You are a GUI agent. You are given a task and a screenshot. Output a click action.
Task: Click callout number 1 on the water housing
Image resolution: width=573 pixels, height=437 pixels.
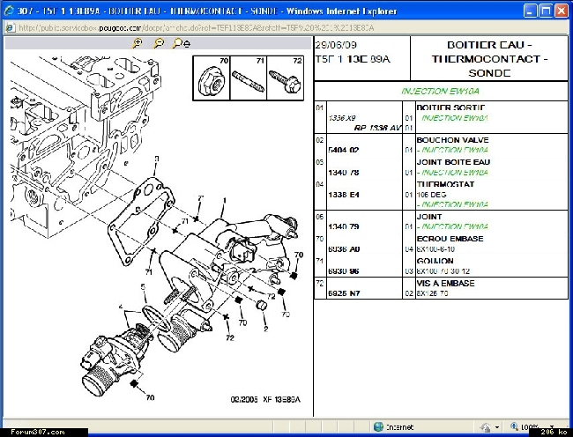[x=225, y=200]
